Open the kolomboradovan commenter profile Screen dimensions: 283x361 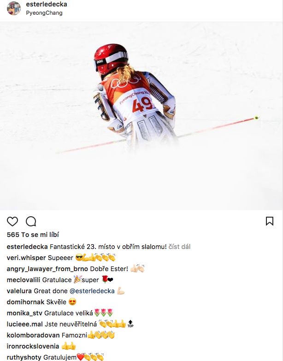(33, 335)
